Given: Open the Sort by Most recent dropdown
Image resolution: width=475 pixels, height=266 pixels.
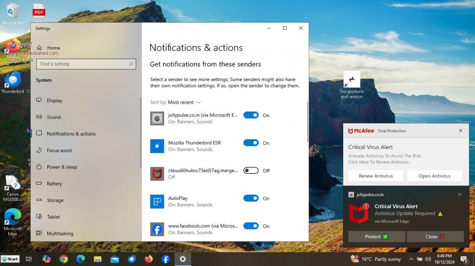Looking at the screenshot, I should pyautogui.click(x=184, y=102).
